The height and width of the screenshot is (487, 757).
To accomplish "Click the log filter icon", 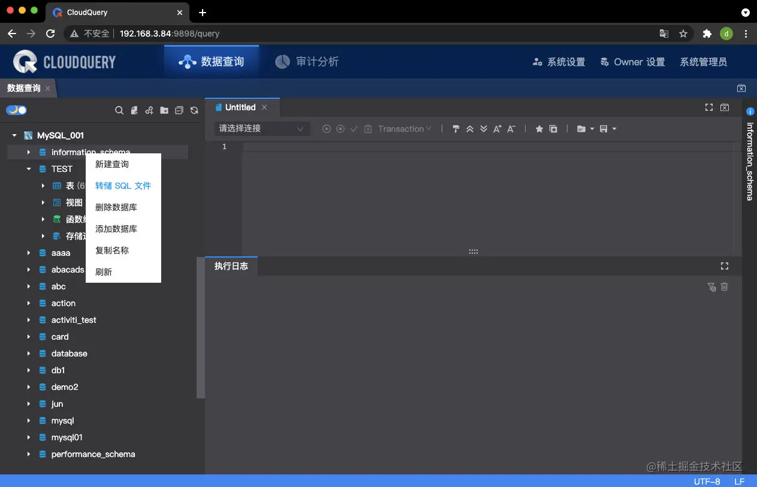I will (711, 287).
